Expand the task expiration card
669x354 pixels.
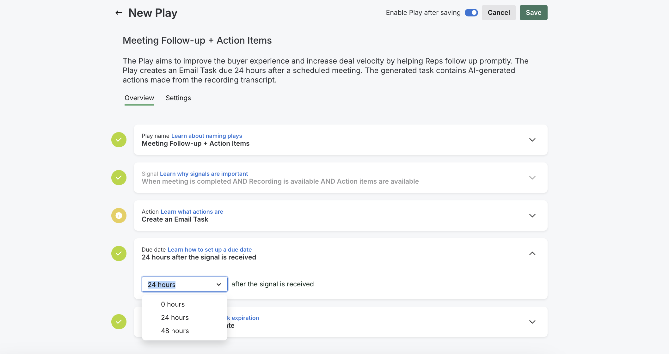coord(532,321)
